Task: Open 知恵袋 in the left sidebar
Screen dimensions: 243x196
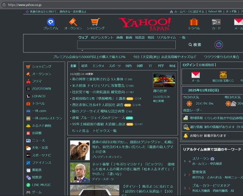Action: (37, 177)
